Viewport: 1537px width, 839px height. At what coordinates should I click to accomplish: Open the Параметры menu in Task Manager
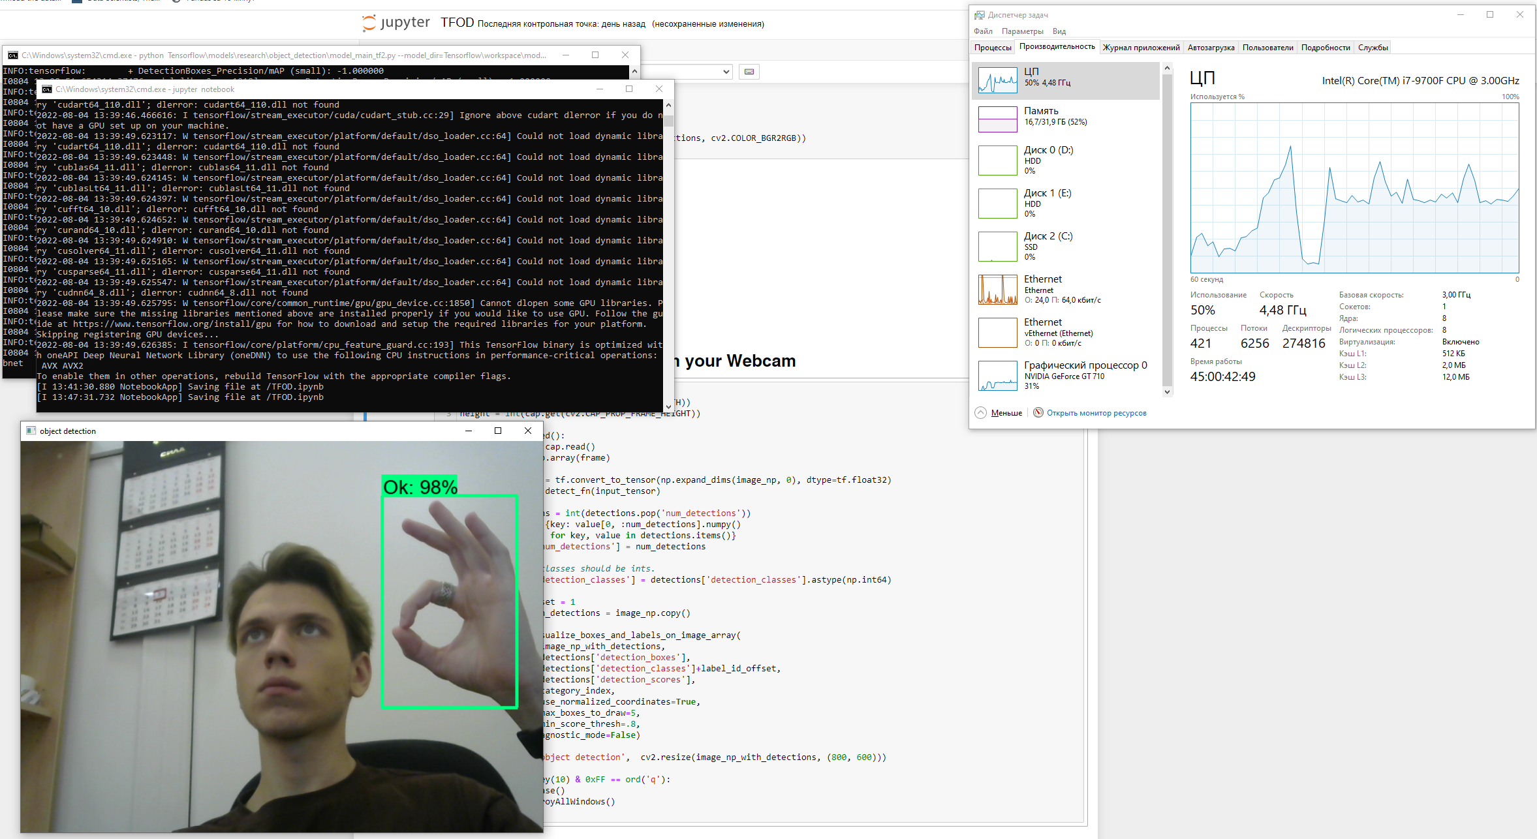1022,31
